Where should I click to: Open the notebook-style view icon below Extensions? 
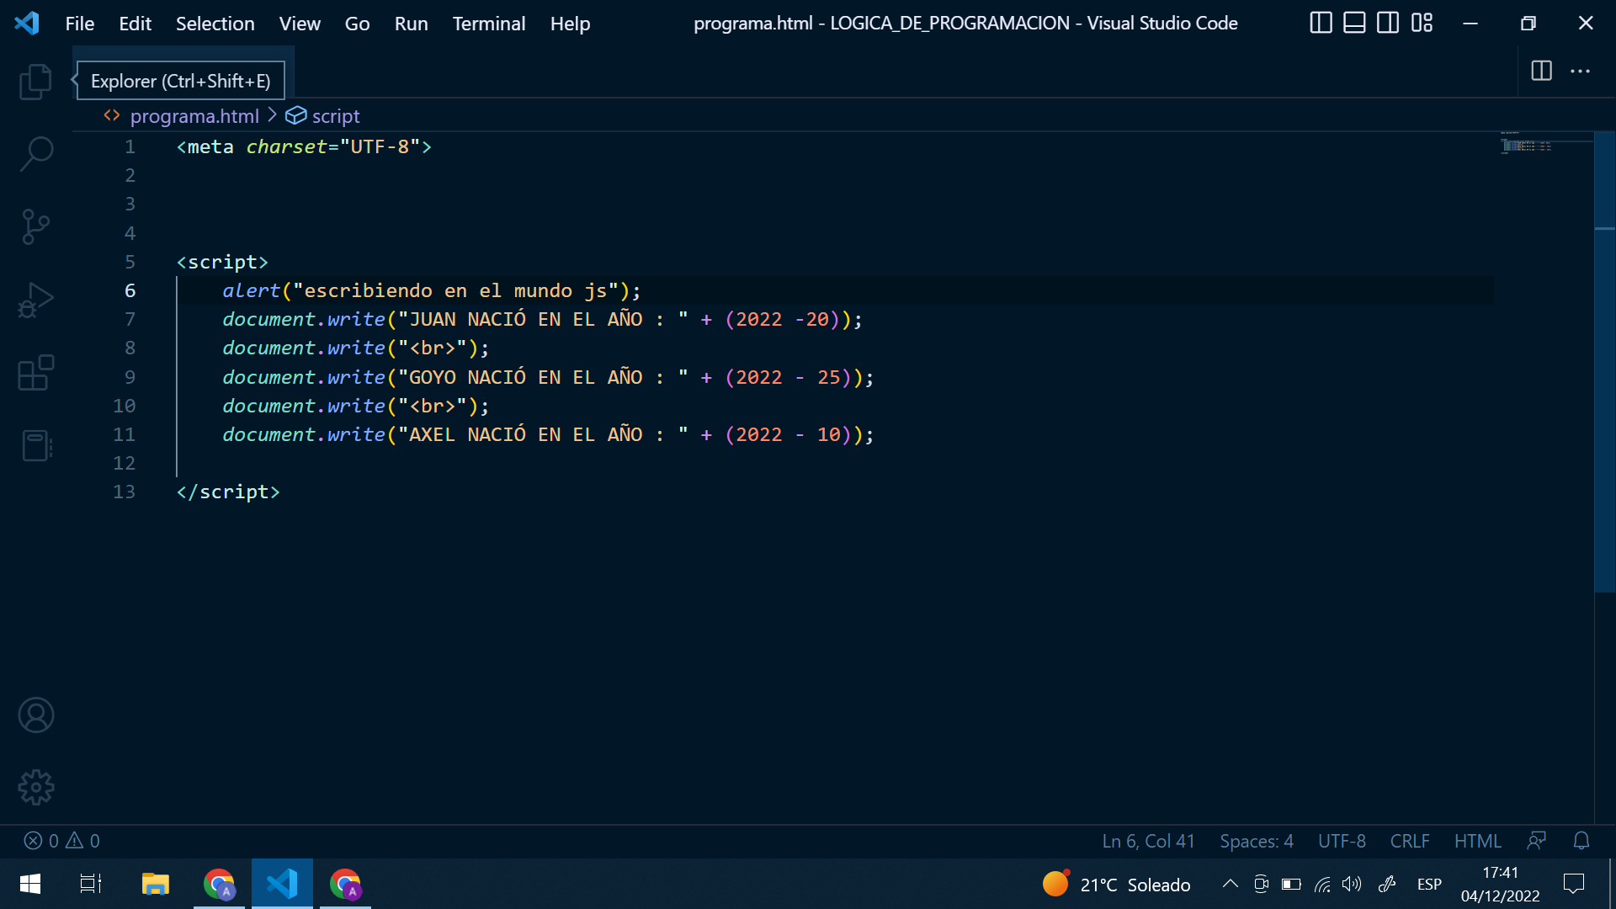[36, 445]
